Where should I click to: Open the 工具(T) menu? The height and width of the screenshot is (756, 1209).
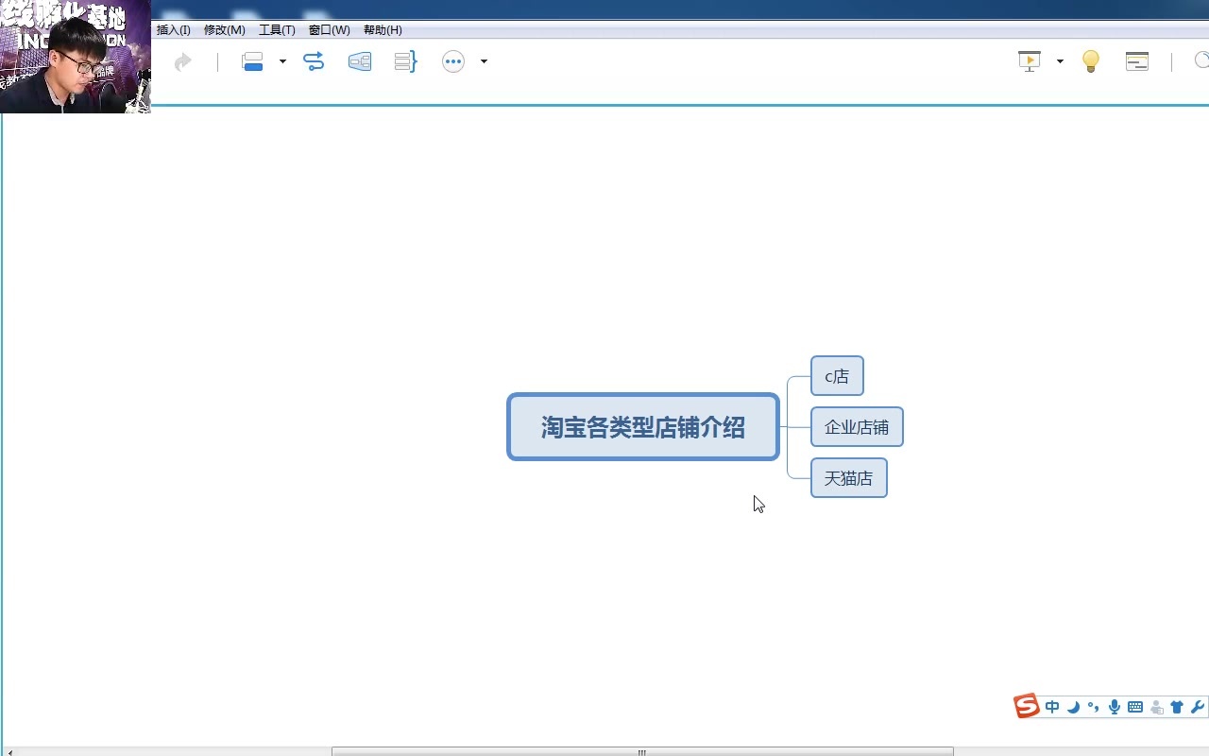[277, 30]
